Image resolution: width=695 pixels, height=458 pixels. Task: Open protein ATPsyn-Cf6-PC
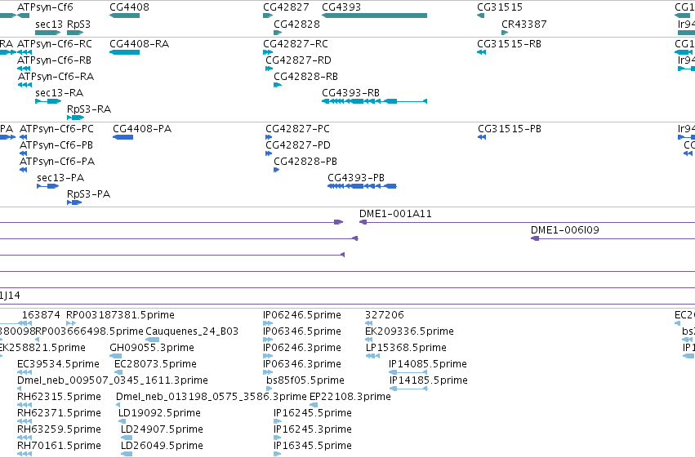[x=56, y=129]
